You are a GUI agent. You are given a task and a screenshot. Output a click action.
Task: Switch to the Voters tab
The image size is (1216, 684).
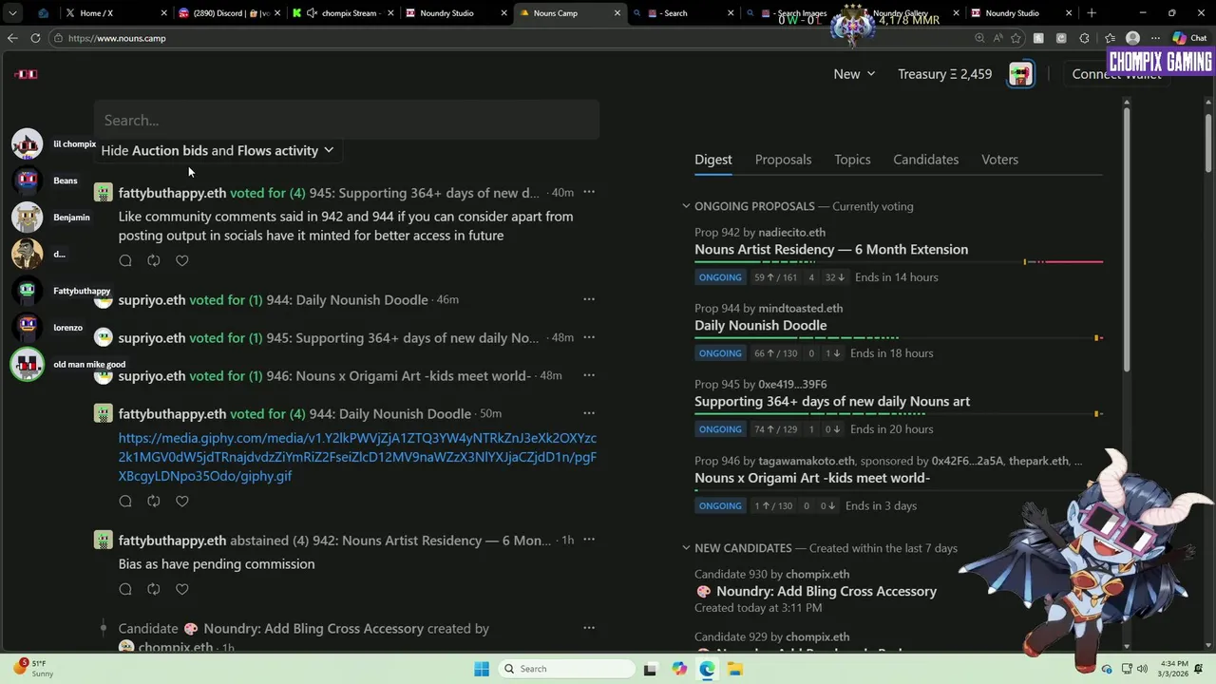click(x=999, y=160)
